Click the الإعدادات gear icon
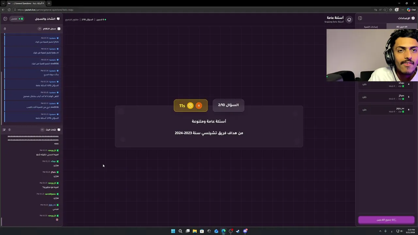 413,18
